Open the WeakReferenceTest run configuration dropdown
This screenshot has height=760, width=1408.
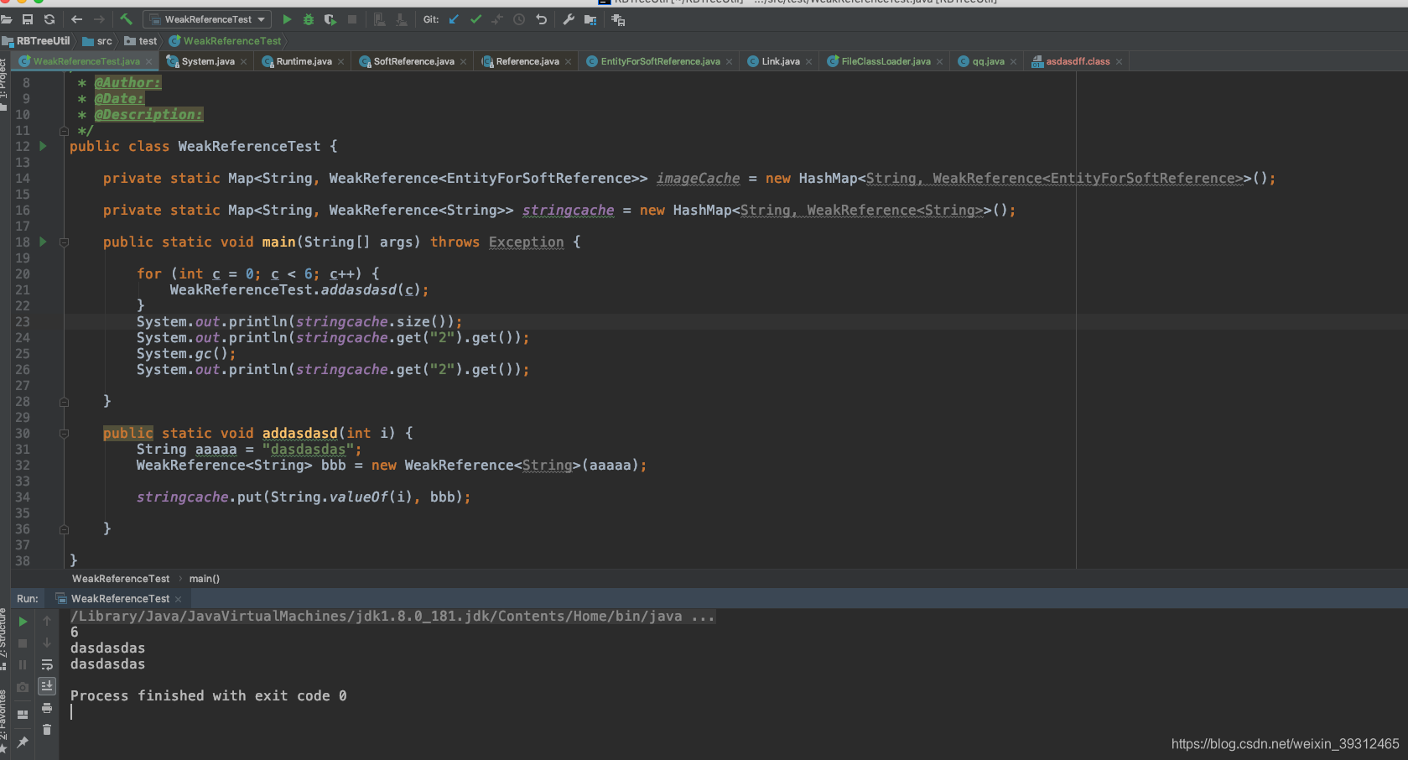pos(208,19)
